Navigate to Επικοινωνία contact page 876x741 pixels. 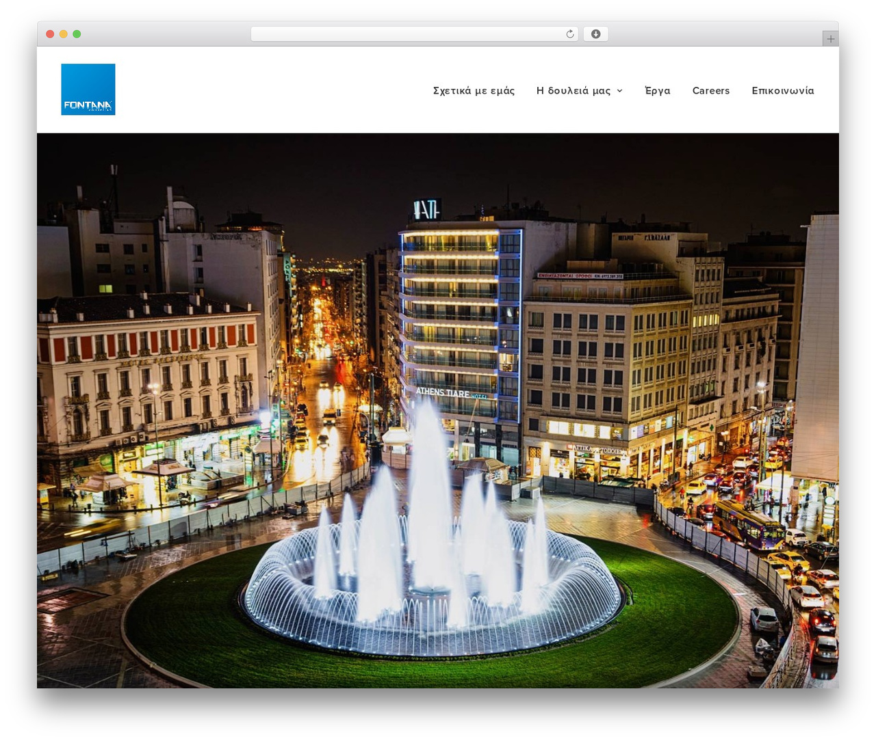(783, 91)
